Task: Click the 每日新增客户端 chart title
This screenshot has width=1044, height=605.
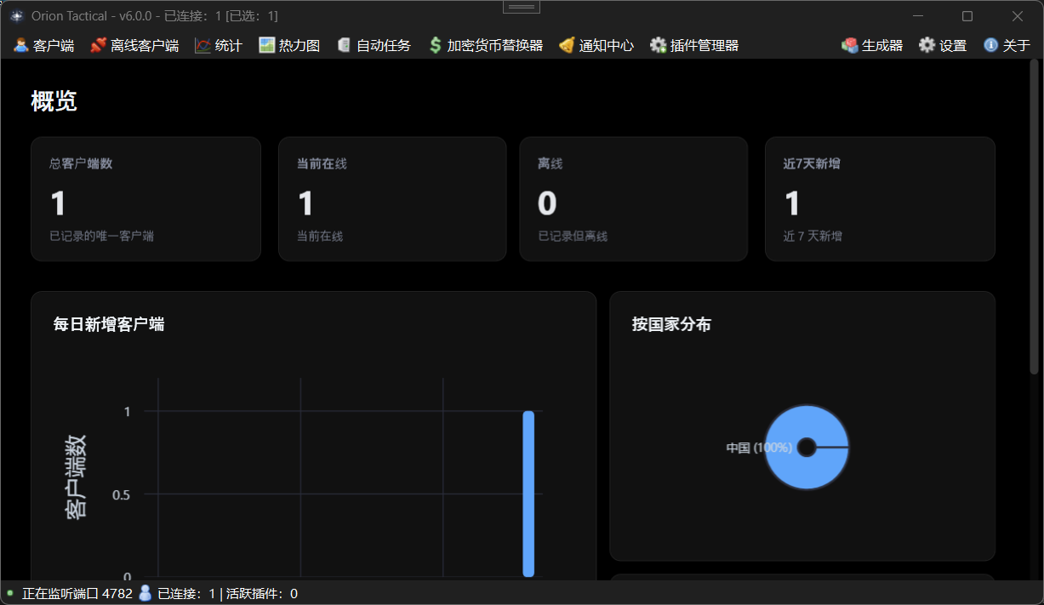Action: tap(109, 324)
